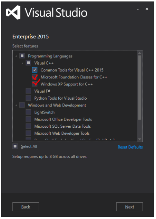Image resolution: width=156 pixels, height=219 pixels.
Task: Toggle Programming Languages checkbox
Action: (x=22, y=56)
